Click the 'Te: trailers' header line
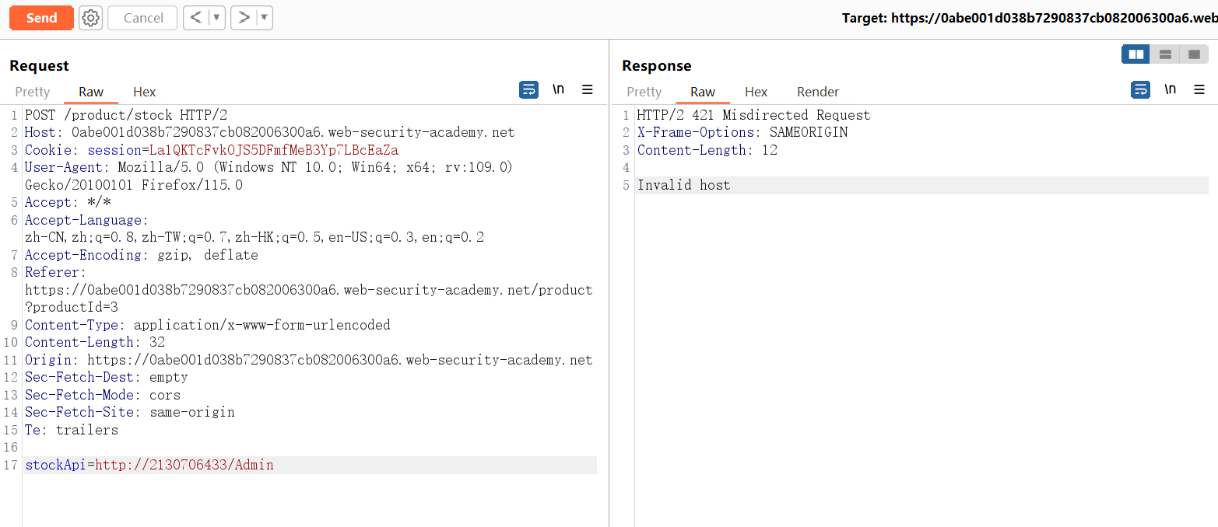 pyautogui.click(x=72, y=430)
